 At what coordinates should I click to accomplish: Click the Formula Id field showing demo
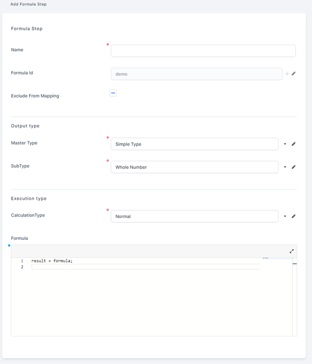click(196, 74)
